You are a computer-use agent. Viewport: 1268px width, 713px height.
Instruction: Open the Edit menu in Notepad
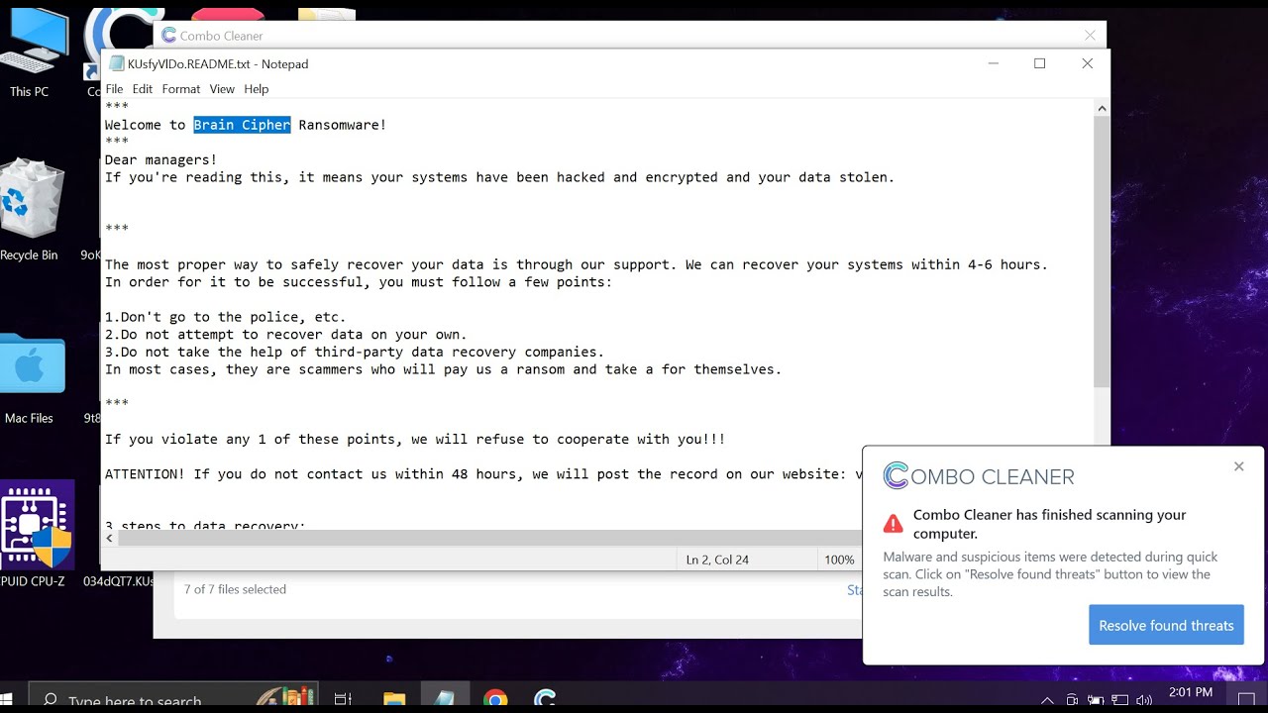pyautogui.click(x=143, y=89)
